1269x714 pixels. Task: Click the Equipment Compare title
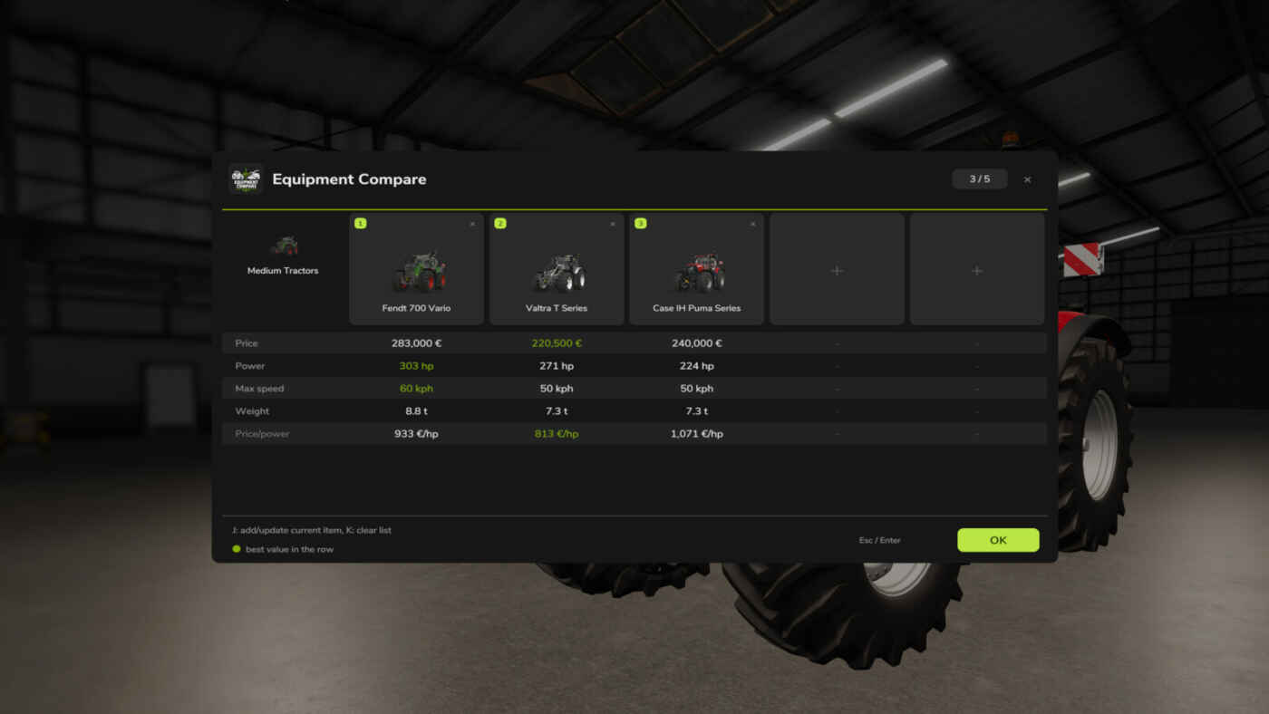pyautogui.click(x=349, y=179)
